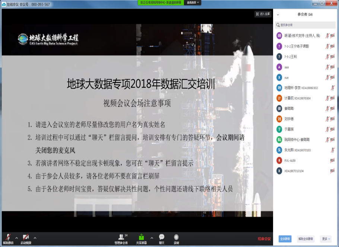The image size is (339, 247).
Task: Open the 查看选项 view options dropdown
Action: 193,2
